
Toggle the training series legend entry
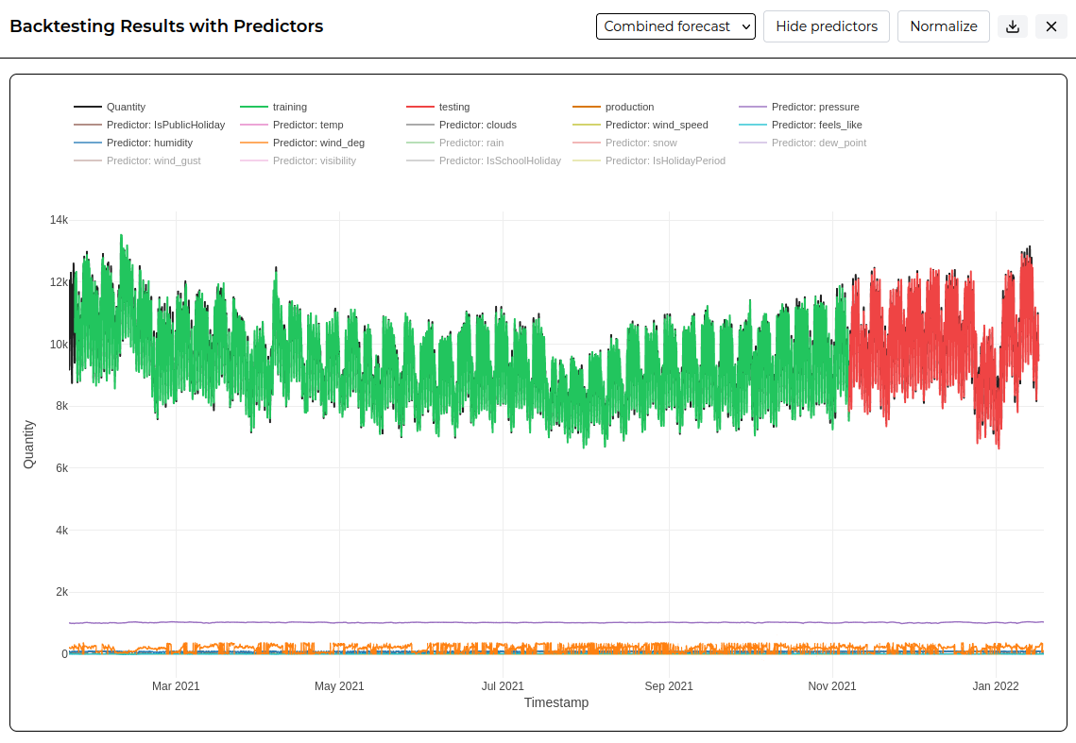(274, 107)
